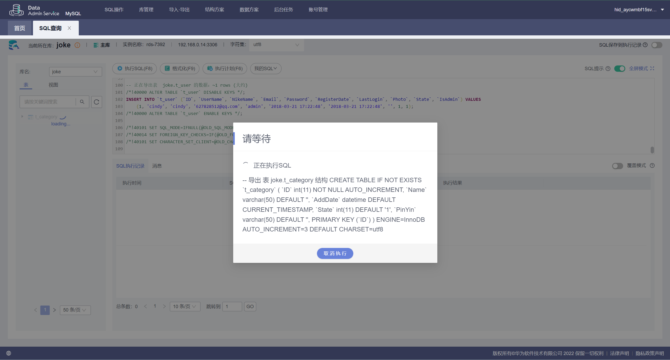Click the help icon next to SQL保存到执行记录
The width and height of the screenshot is (670, 360).
pyautogui.click(x=645, y=45)
